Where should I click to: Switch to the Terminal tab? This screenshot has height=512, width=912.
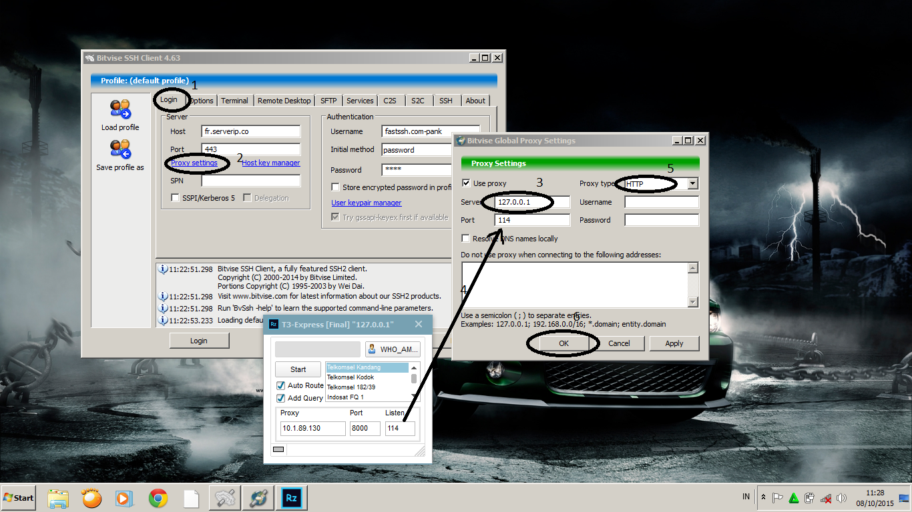tap(234, 101)
